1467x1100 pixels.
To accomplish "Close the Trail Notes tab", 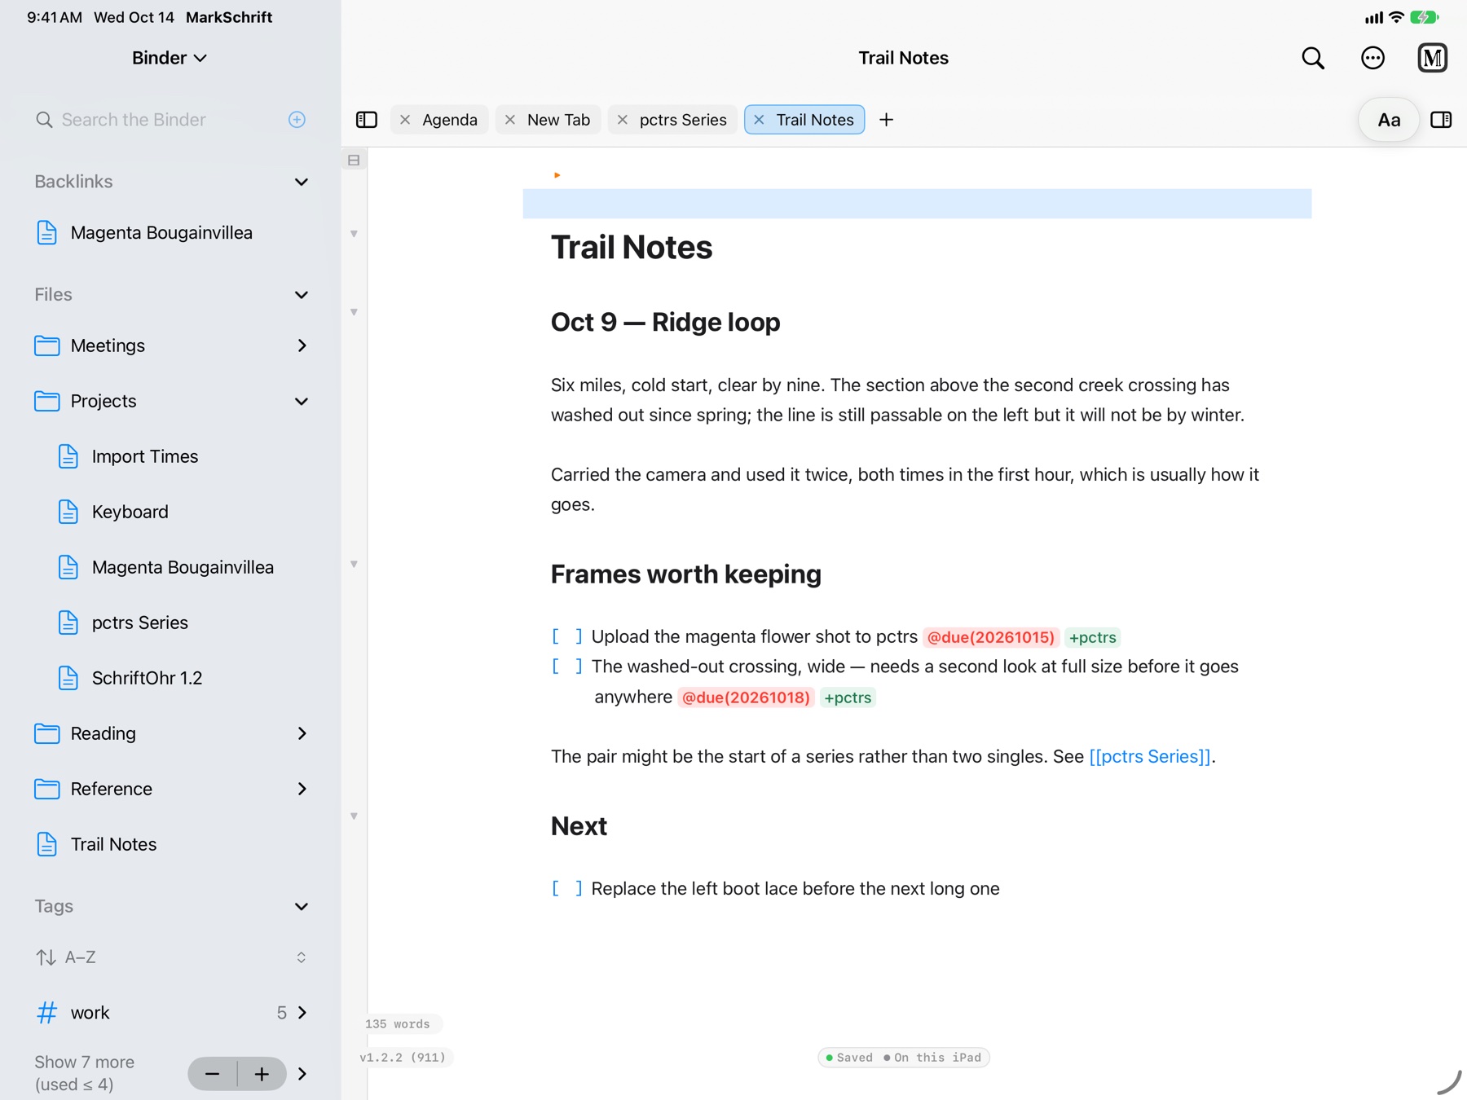I will click(x=759, y=120).
